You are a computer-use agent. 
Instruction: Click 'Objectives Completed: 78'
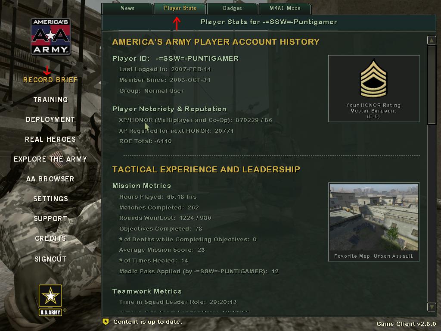point(161,229)
